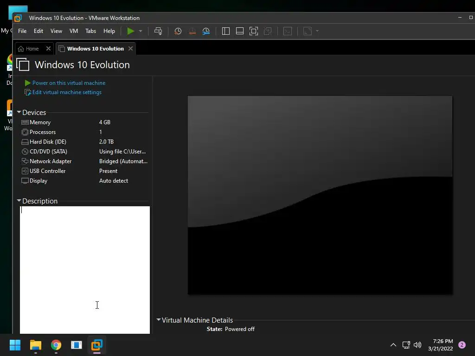Open the Edit menu
The height and width of the screenshot is (356, 475).
point(39,31)
